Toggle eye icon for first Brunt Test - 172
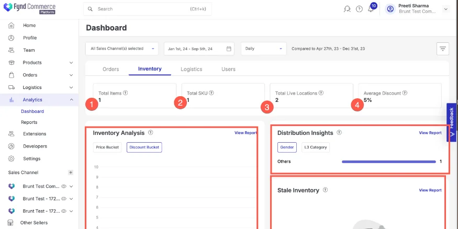Image resolution: width=458 pixels, height=229 pixels. (64, 199)
